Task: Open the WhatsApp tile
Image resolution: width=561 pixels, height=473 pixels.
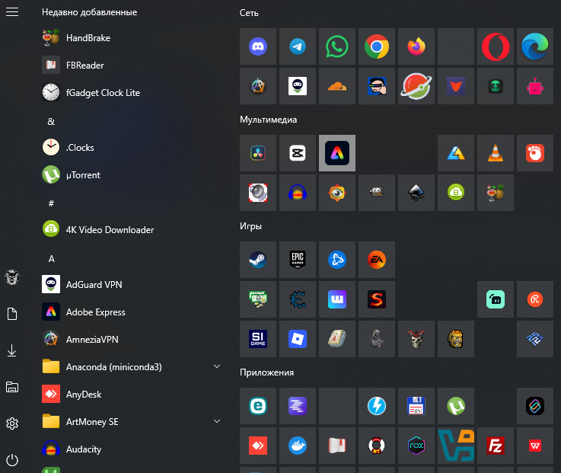Action: 337,46
